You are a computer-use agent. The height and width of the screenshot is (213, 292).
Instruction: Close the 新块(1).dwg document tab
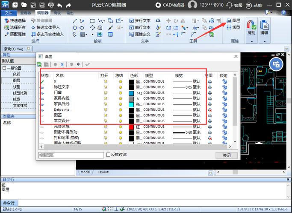click(x=29, y=49)
